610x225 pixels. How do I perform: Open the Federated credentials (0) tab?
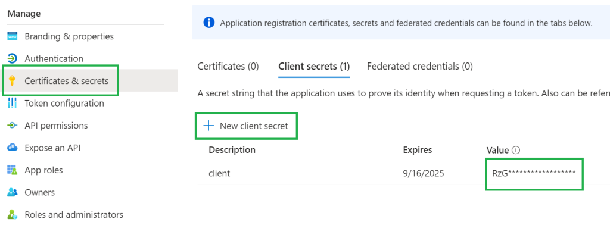[420, 67]
